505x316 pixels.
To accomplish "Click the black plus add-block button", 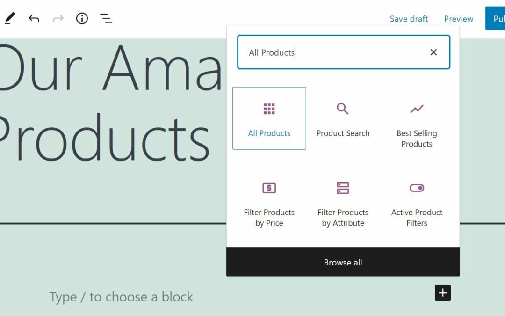I will click(443, 293).
